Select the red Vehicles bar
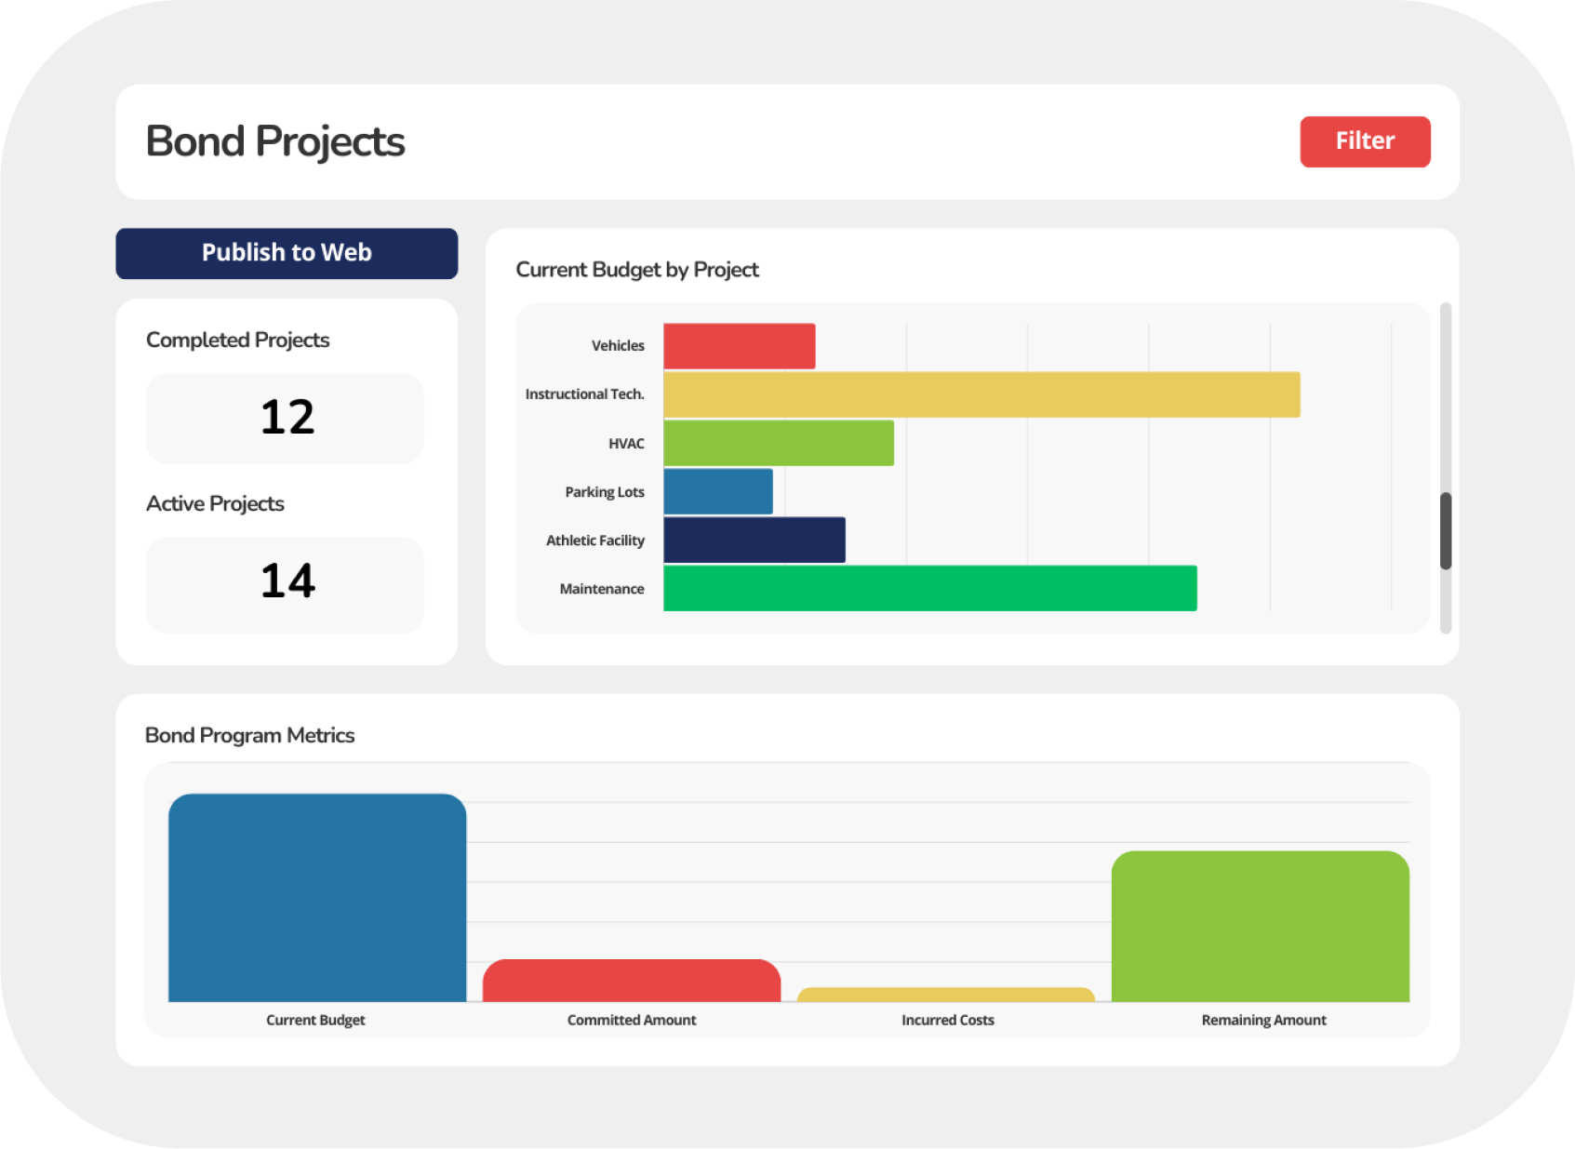Viewport: 1575px width, 1149px height. click(x=739, y=346)
